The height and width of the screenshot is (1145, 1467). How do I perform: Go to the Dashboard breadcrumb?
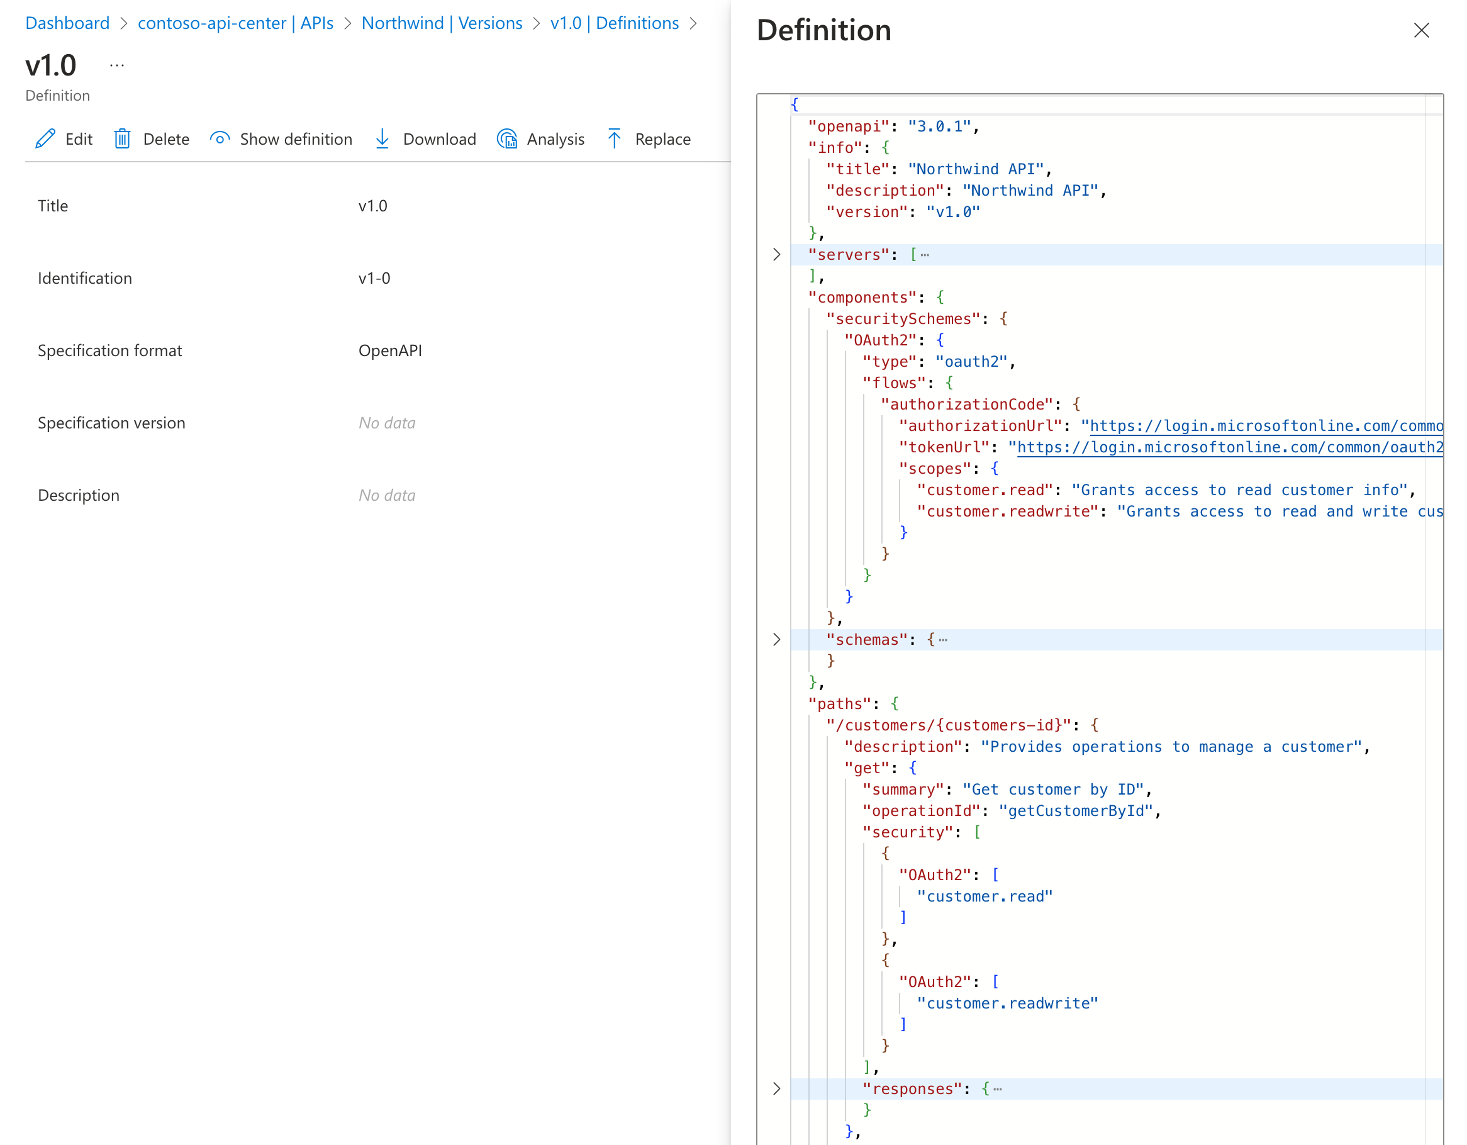67,23
